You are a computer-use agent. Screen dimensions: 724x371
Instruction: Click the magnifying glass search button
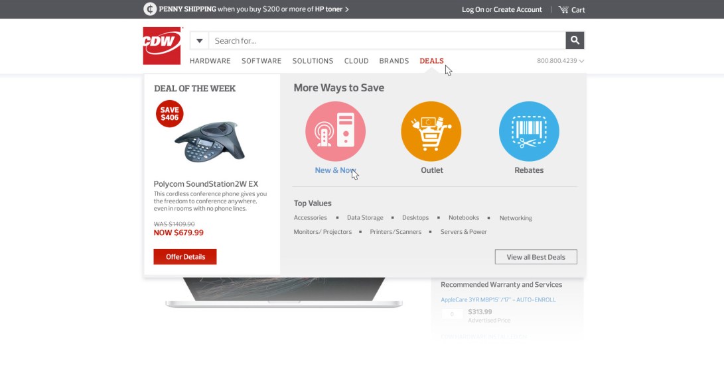(x=575, y=40)
